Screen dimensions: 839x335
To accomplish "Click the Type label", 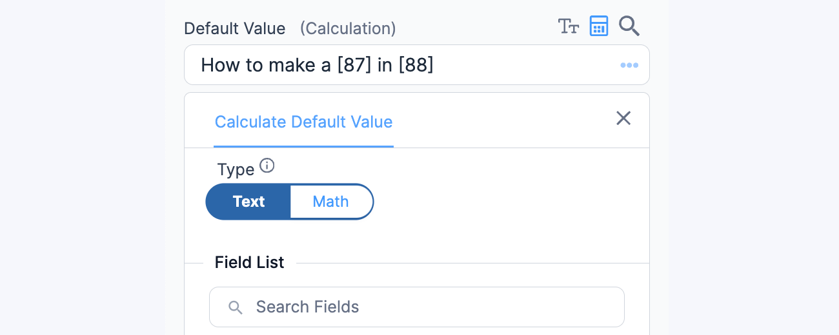I will [x=236, y=169].
